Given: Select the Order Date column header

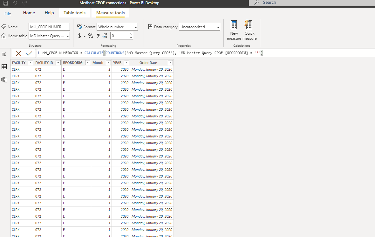Looking at the screenshot, I should point(148,63).
